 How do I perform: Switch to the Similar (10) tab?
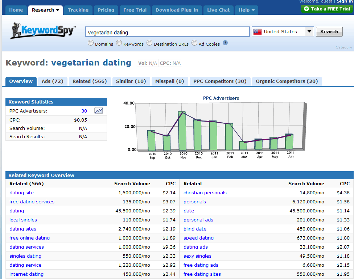[131, 81]
